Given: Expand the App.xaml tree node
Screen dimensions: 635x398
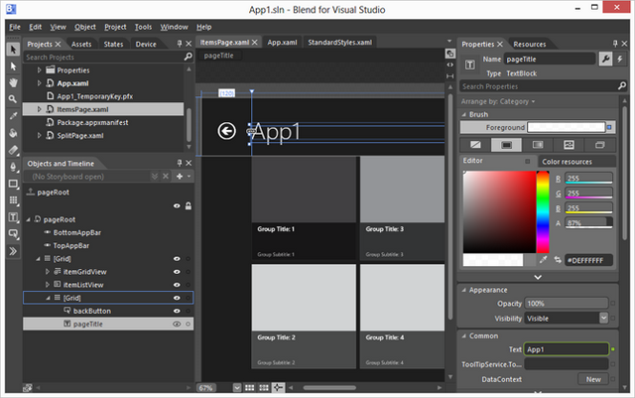Looking at the screenshot, I should click(x=40, y=83).
